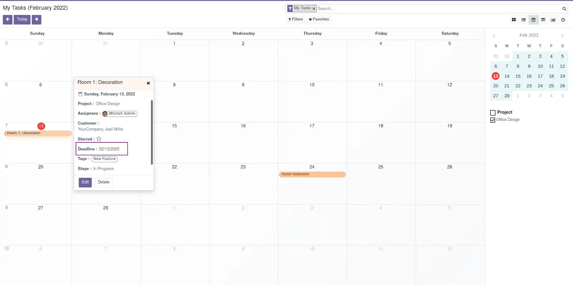Screen dimensions: 573x285
Task: Select Thursday 24 cell in main calendar
Action: [x=312, y=184]
